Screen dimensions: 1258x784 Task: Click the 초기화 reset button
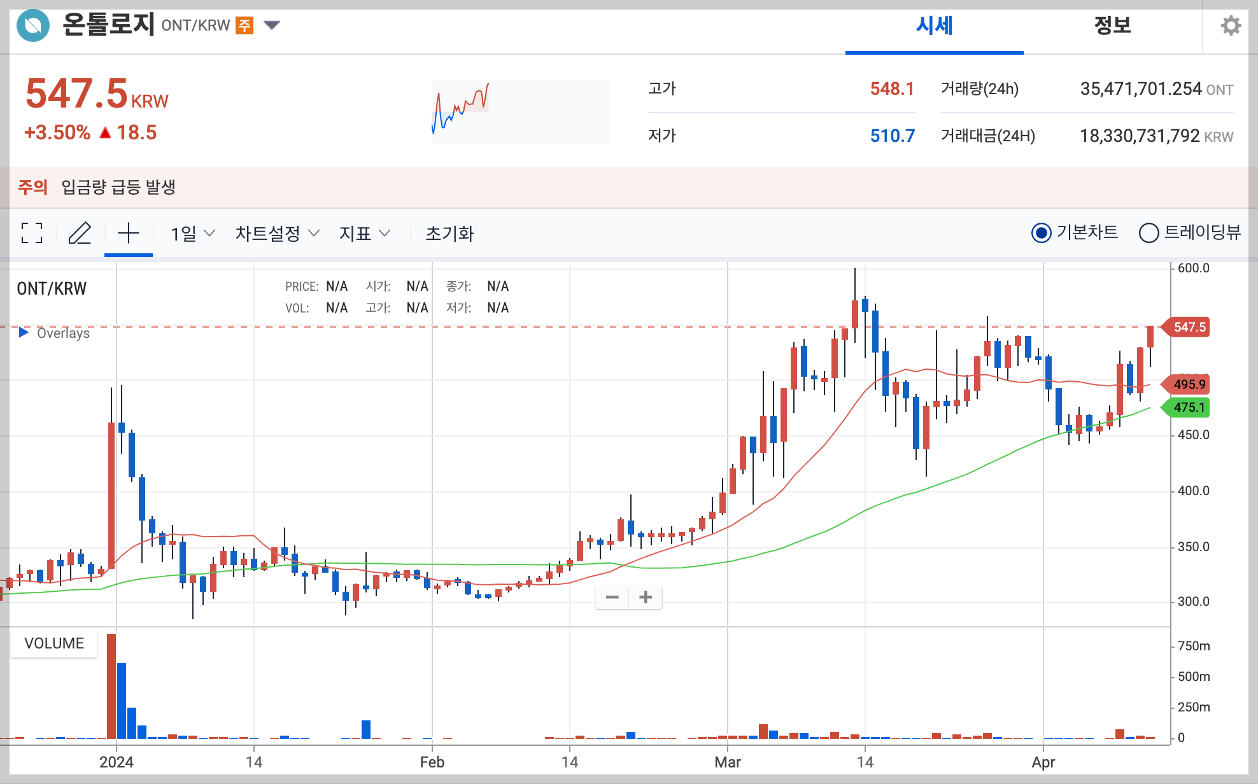(x=449, y=234)
